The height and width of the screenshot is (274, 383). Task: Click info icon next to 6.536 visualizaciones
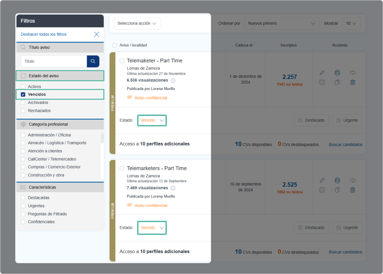173,81
